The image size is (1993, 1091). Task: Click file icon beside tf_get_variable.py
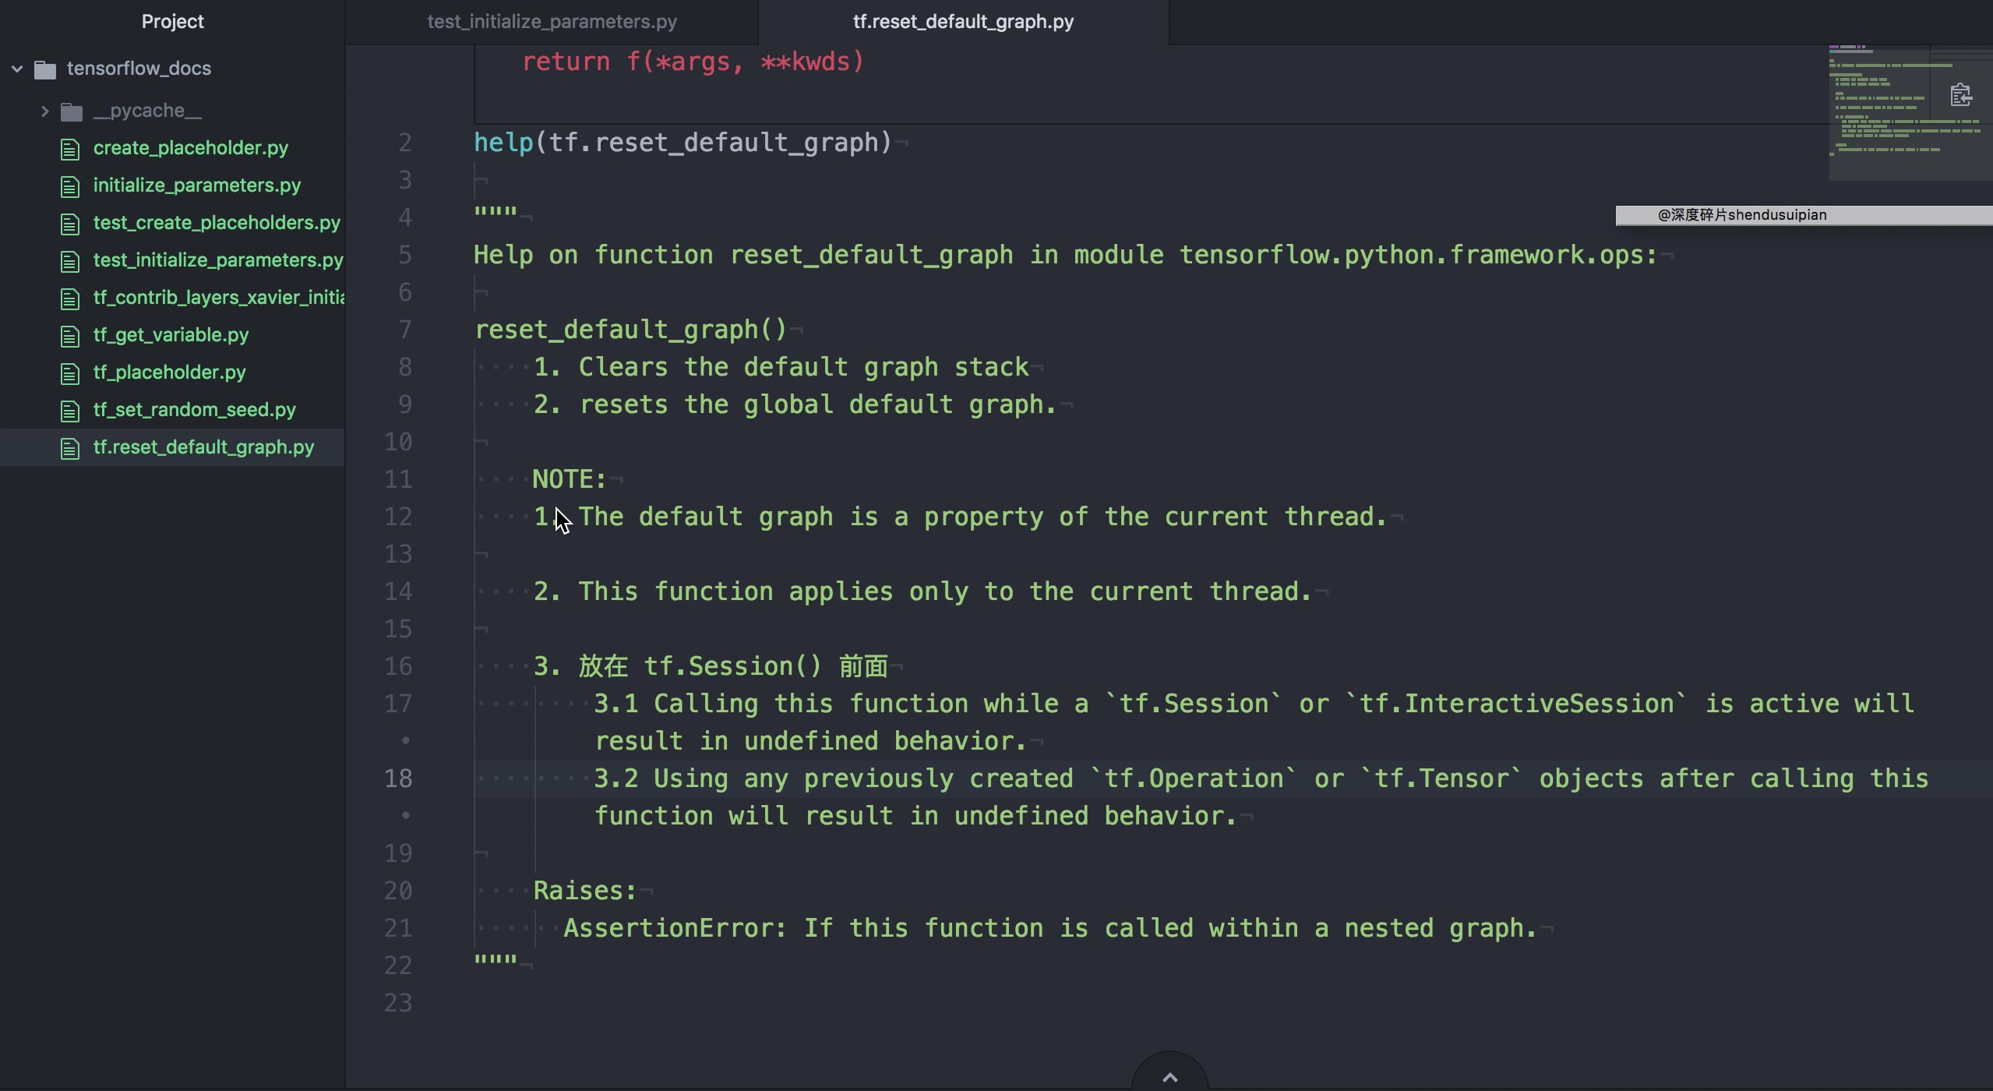(70, 336)
